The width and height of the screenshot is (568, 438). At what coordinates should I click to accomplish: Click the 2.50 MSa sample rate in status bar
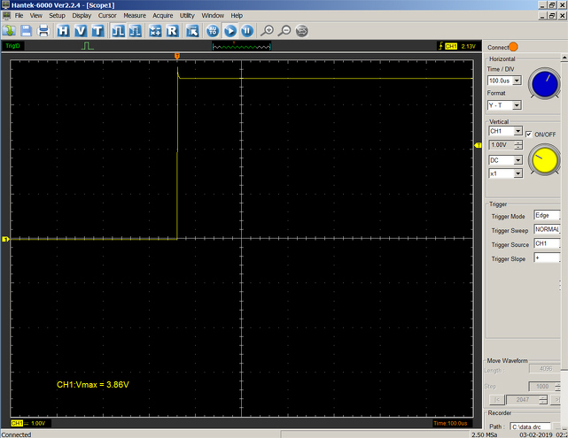[x=485, y=434]
